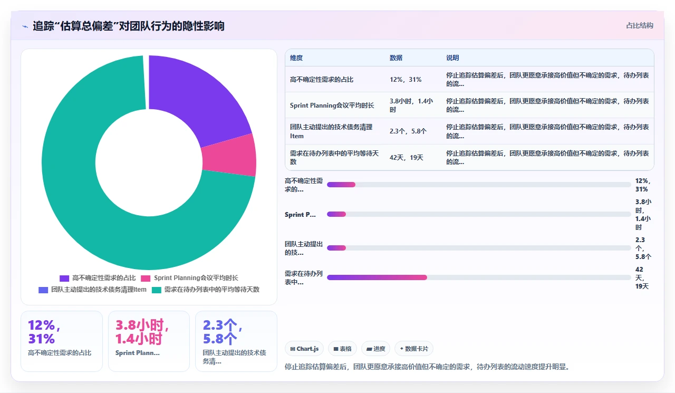675x393 pixels.
Task: Click table cell value 42天，19天
Action: coord(407,157)
